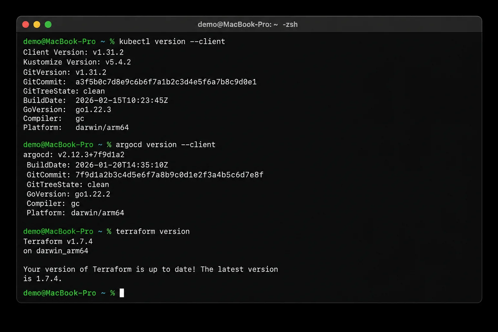Click the 'GoVersion: go1.22.2' line

pyautogui.click(x=68, y=194)
